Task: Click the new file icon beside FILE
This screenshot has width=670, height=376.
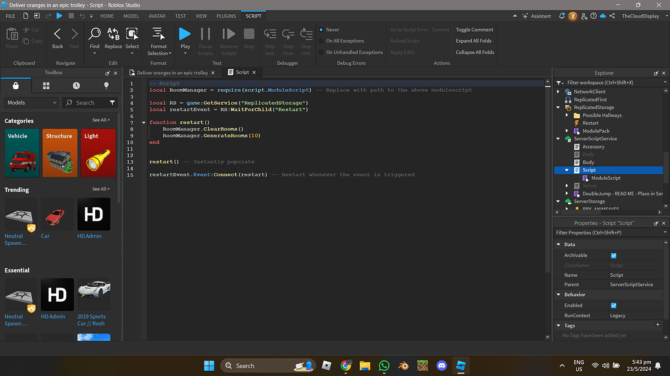Action: 26,16
